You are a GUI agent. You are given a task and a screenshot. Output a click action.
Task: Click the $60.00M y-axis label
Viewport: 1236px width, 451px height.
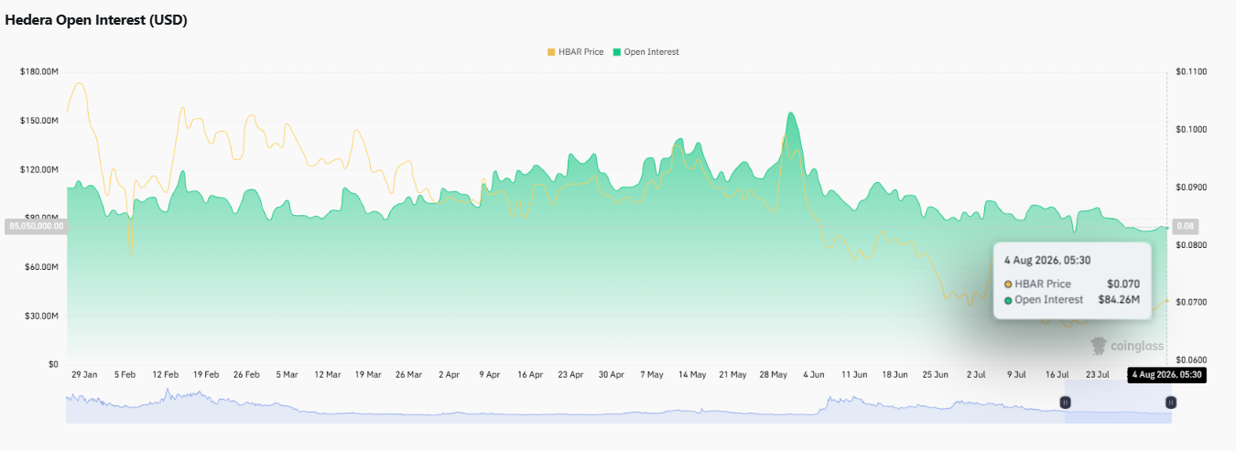[42, 267]
